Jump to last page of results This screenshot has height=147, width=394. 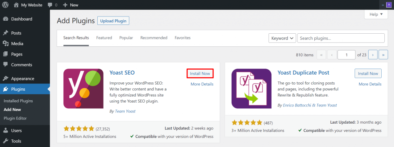383,55
